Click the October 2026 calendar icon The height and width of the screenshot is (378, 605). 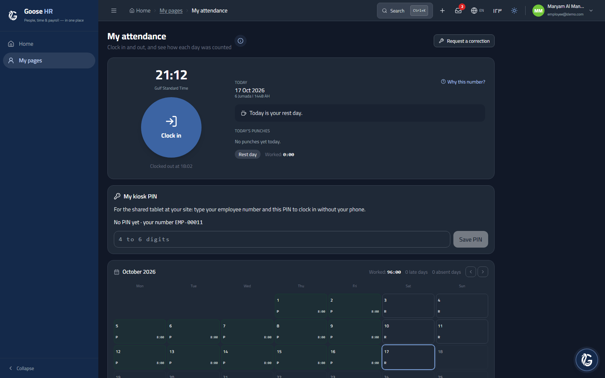[116, 272]
